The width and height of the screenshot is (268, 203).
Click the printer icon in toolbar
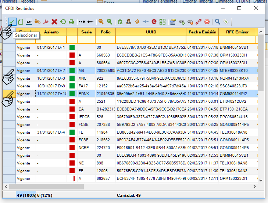point(71,22)
